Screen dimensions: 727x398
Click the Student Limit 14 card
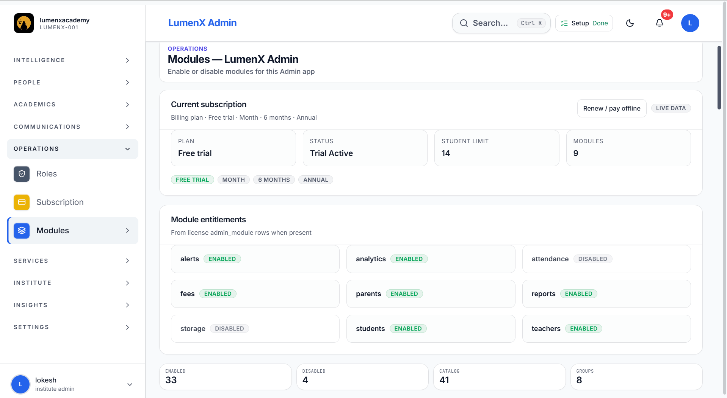pos(497,148)
